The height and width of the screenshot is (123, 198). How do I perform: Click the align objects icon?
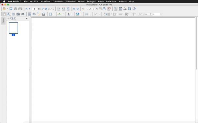pos(96,14)
